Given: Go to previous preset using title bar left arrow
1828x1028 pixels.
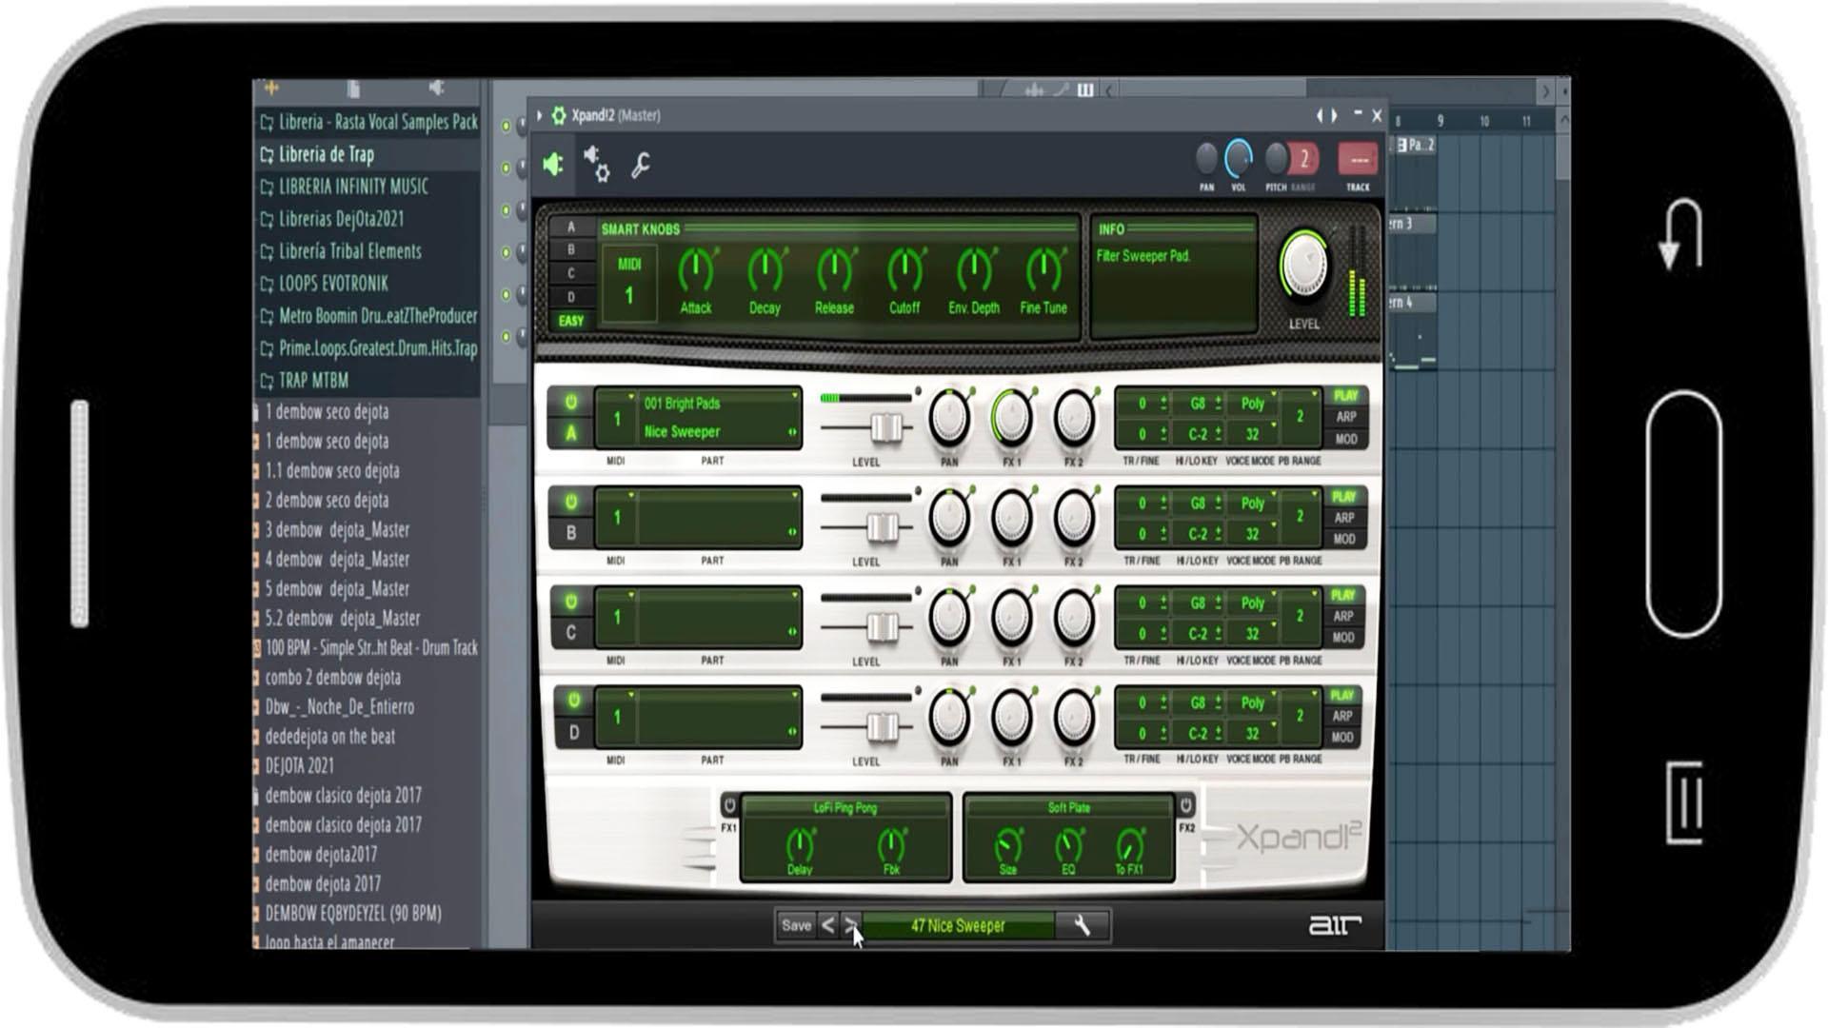Looking at the screenshot, I should (1320, 115).
